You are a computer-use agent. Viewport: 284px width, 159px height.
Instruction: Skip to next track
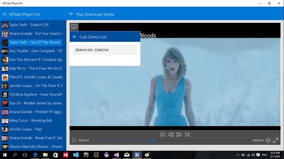[187, 135]
